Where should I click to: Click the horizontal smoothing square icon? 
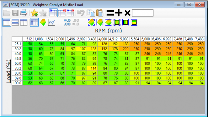(125, 22)
